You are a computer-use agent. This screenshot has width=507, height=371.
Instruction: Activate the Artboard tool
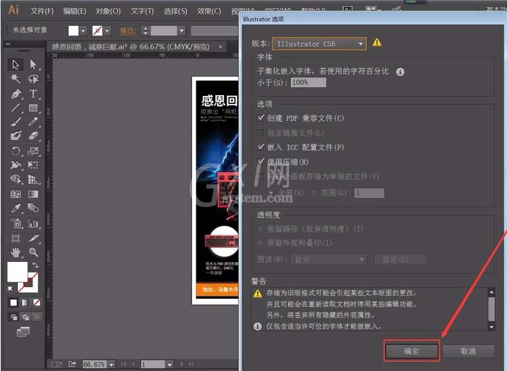tap(15, 239)
